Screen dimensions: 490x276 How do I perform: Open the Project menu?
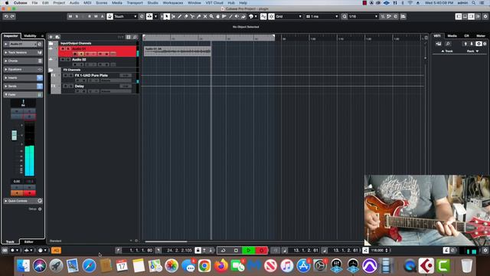(59, 3)
